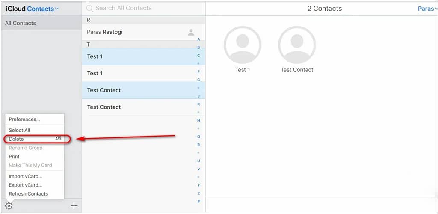Click the search magnifier icon
This screenshot has width=438, height=214.
click(x=89, y=8)
